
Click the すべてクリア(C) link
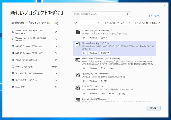tap(155, 16)
